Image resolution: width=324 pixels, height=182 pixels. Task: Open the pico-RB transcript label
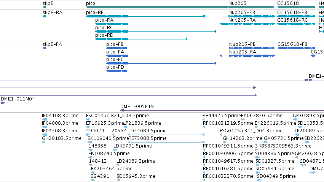[95, 13]
